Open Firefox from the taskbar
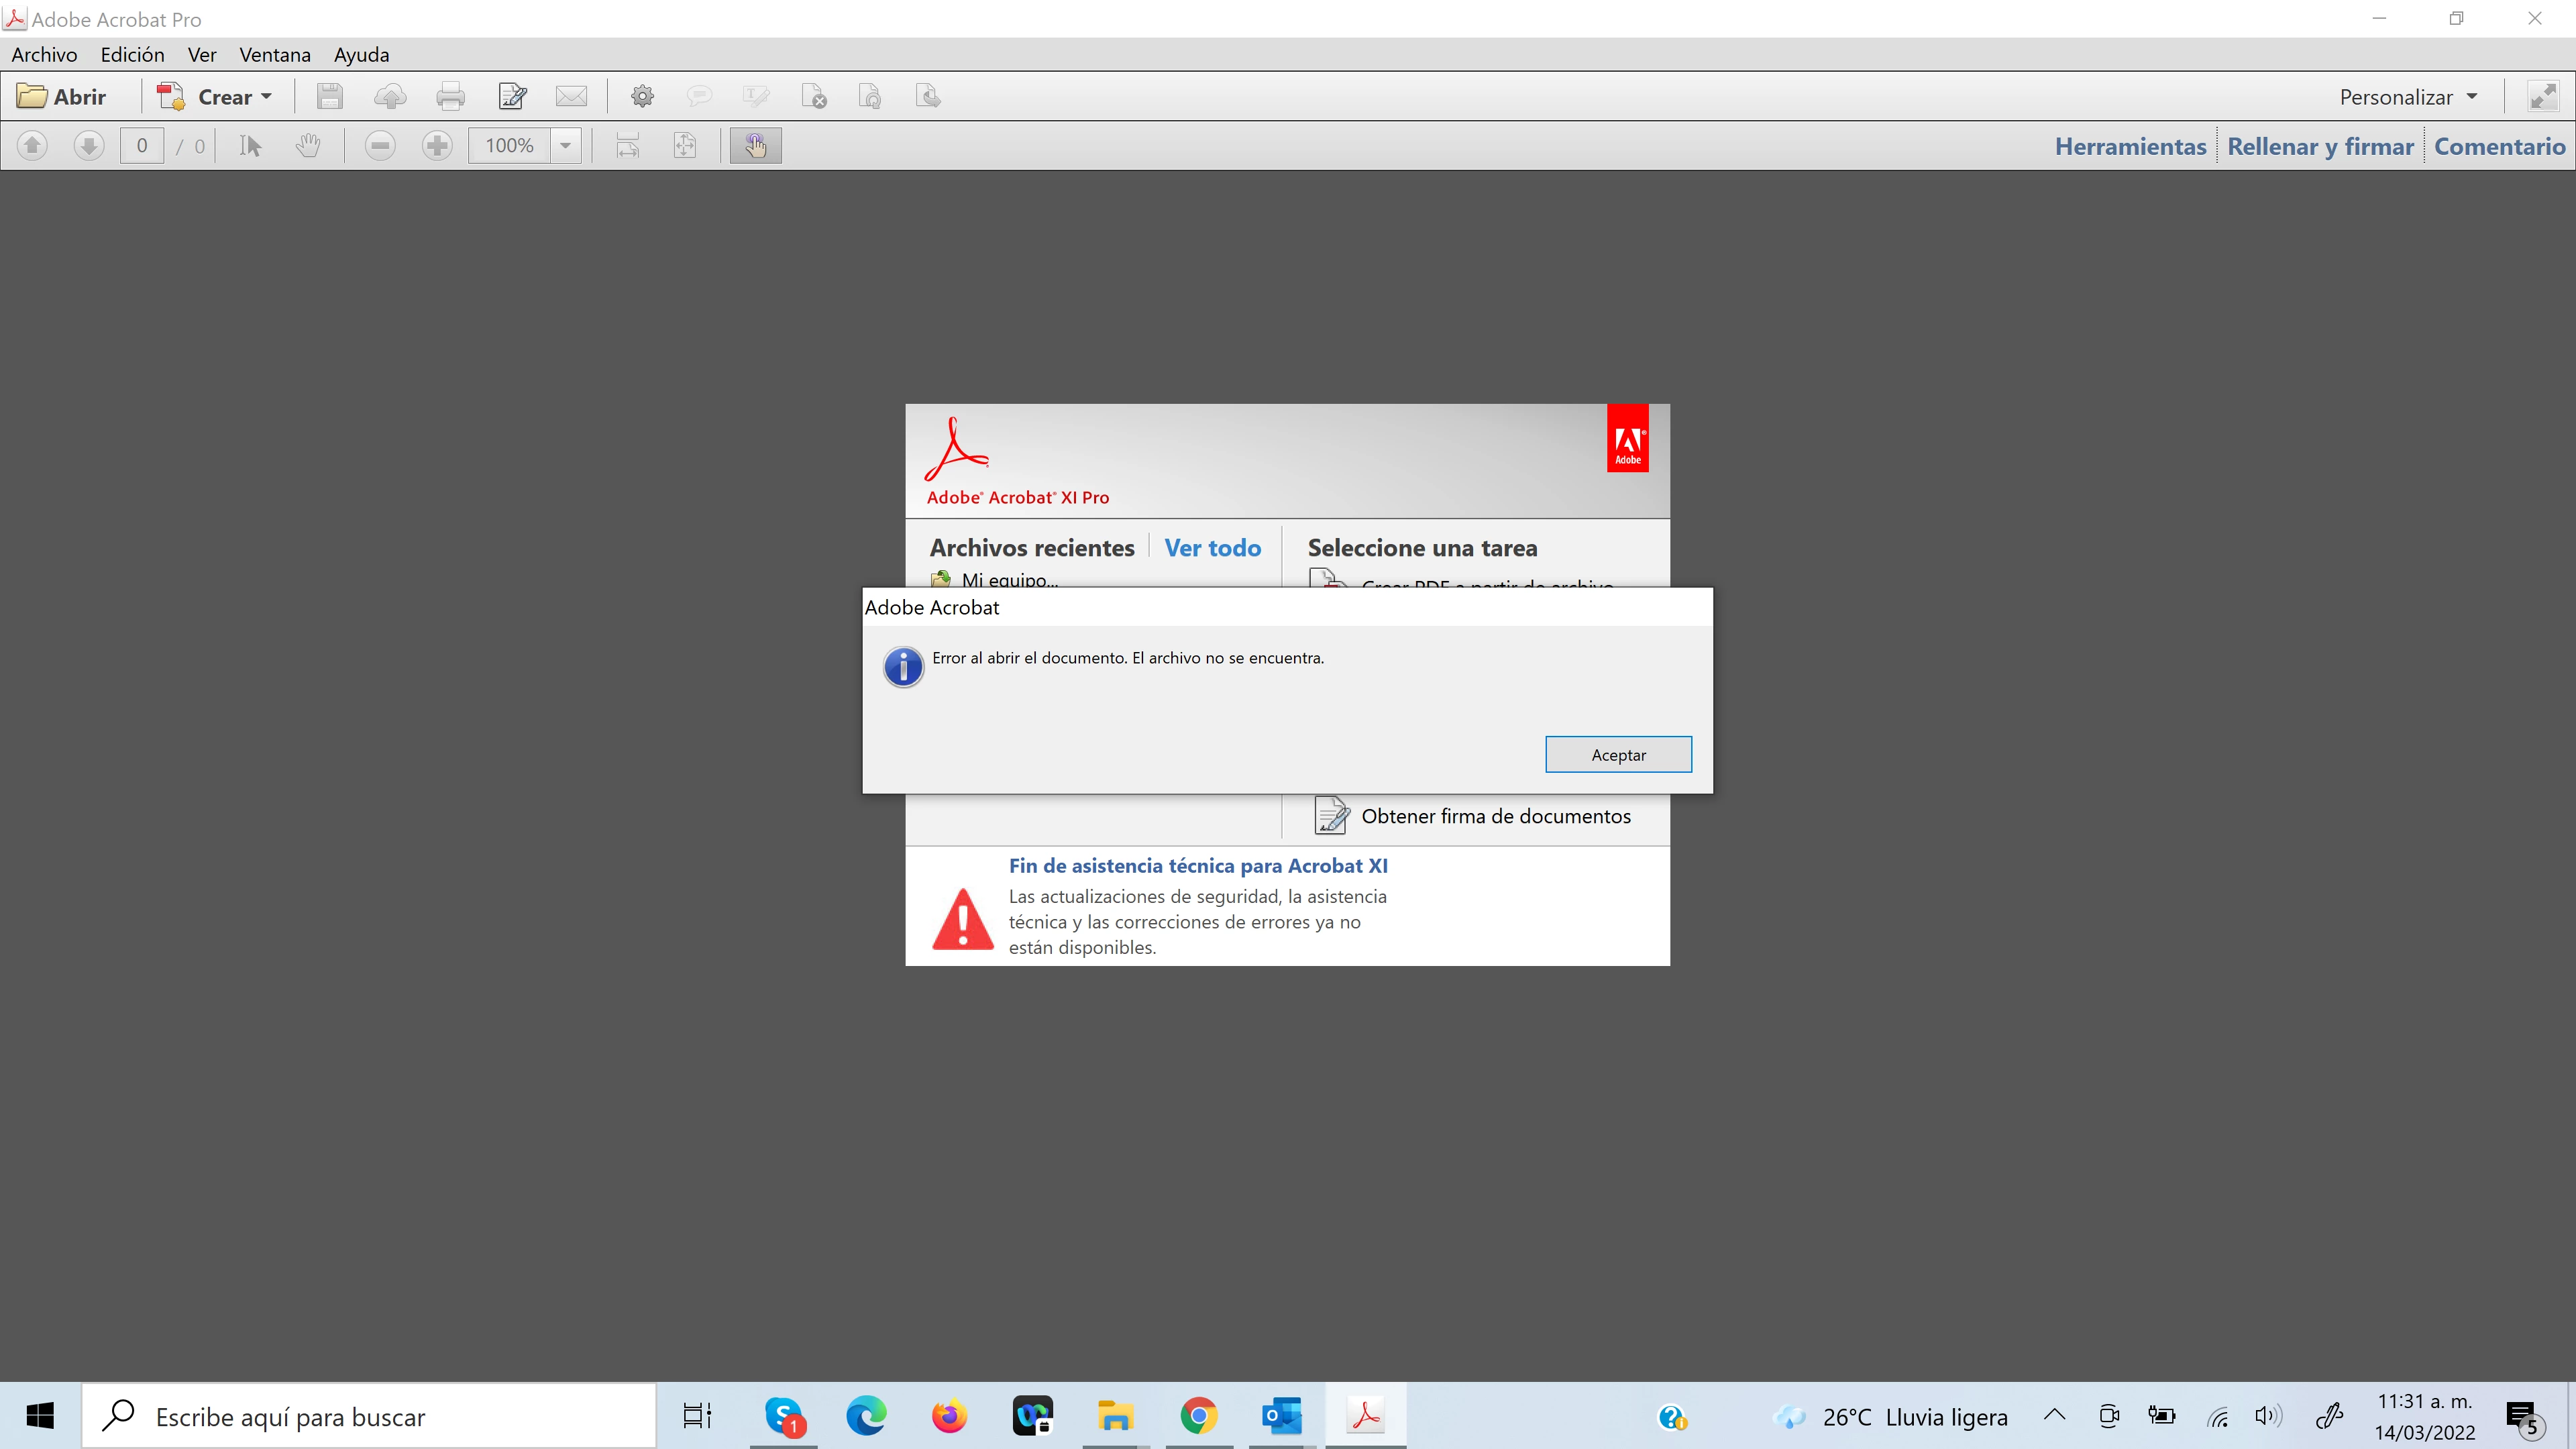This screenshot has width=2576, height=1449. [x=948, y=1416]
